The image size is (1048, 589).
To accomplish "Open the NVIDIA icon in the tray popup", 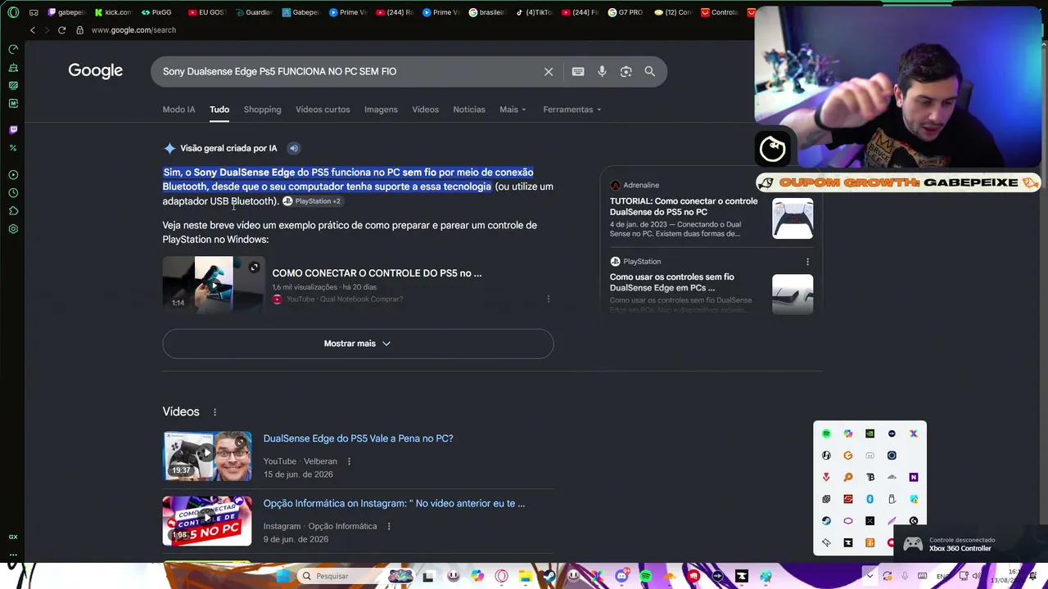I will tap(870, 434).
